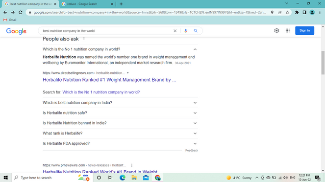Close the best nutrition company tab
Screen dimensions: 325x182
point(55,4)
